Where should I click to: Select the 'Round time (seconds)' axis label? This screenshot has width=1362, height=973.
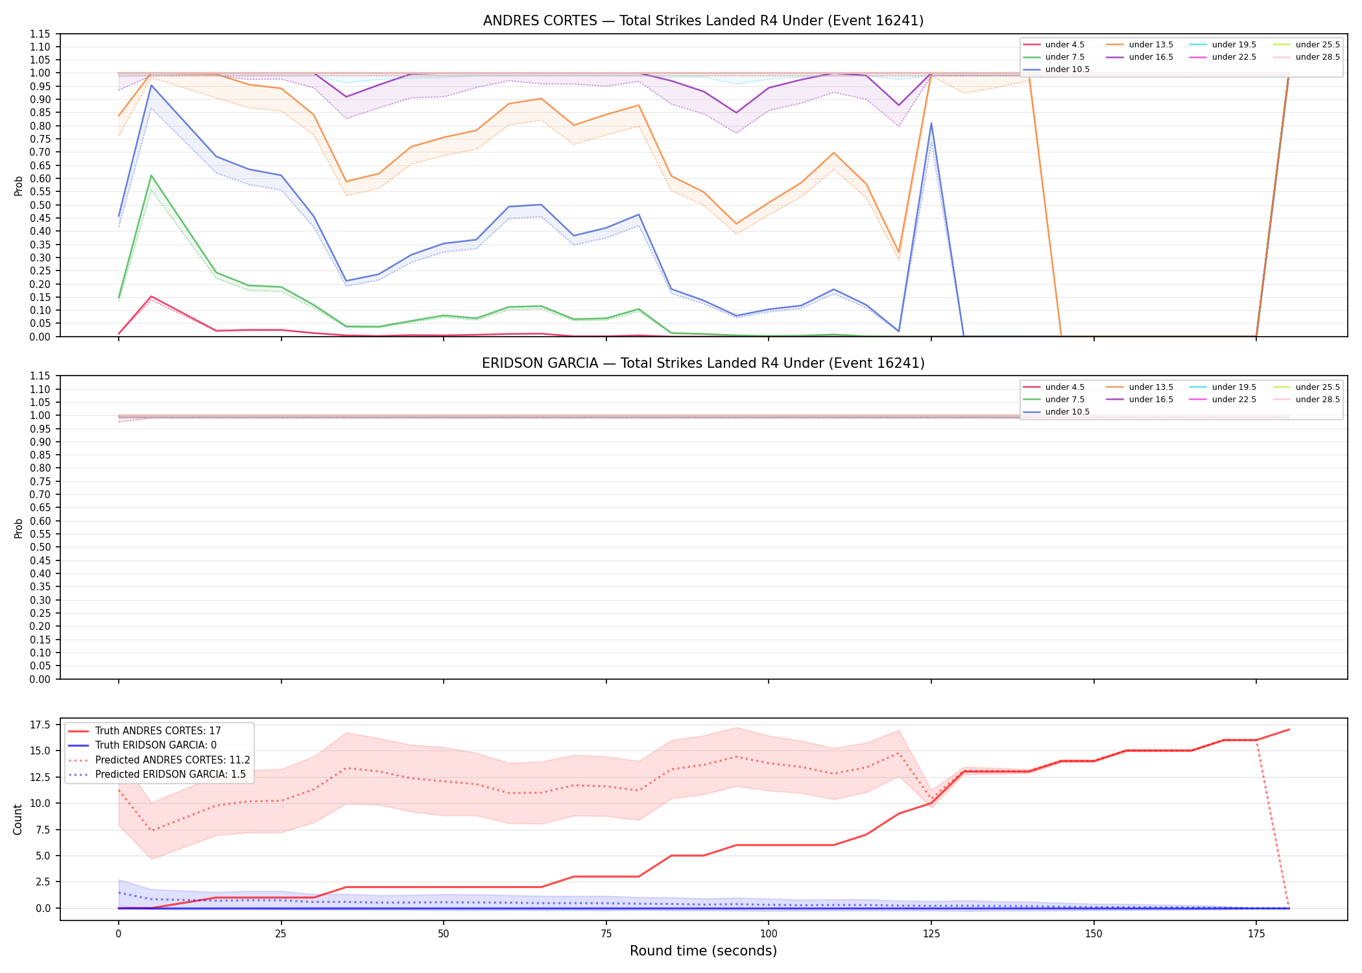click(x=703, y=951)
